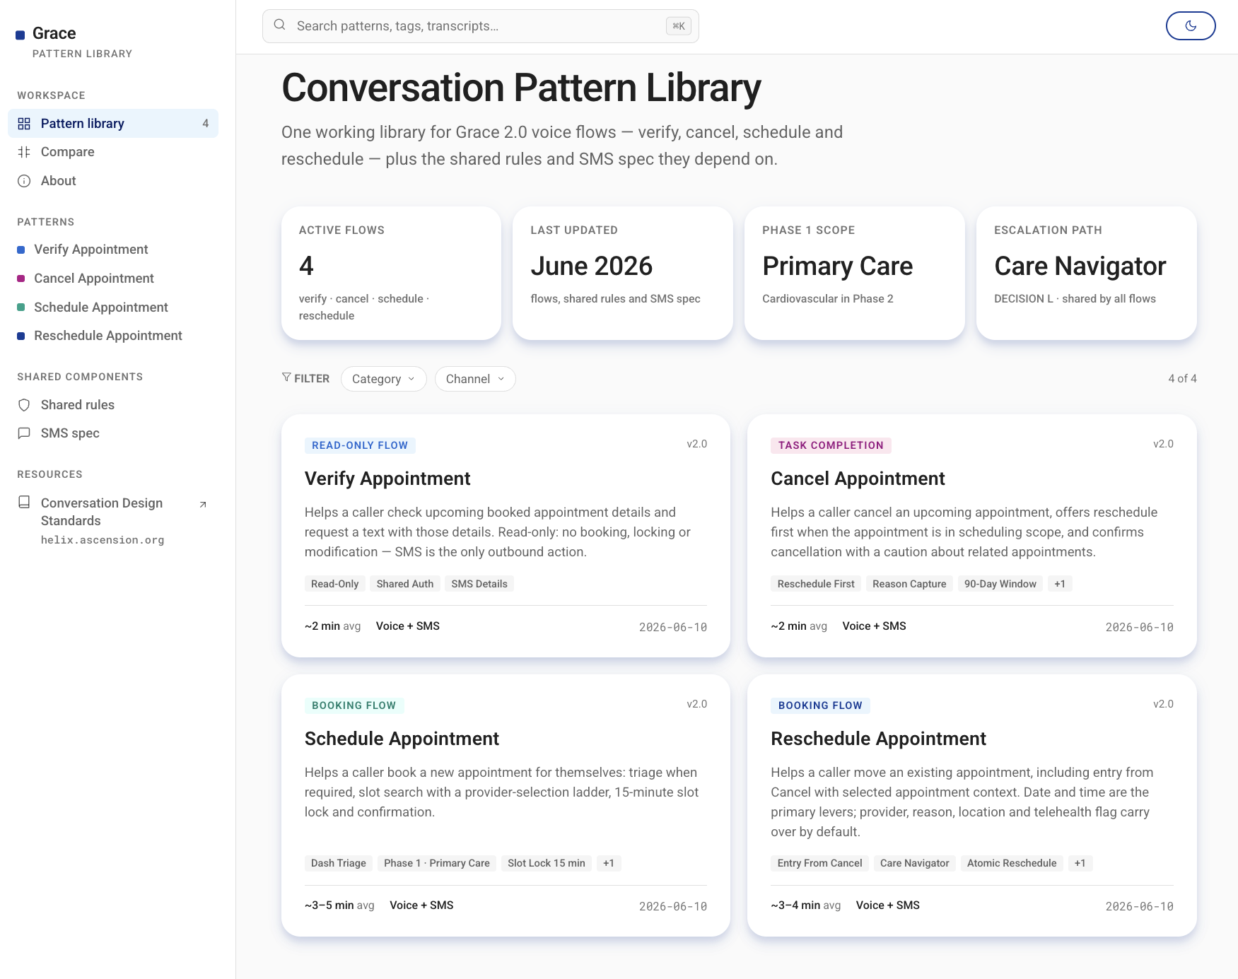Click the Dash Triage tag

(339, 863)
